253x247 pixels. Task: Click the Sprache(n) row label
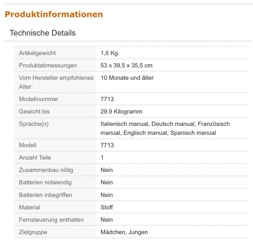coord(33,124)
